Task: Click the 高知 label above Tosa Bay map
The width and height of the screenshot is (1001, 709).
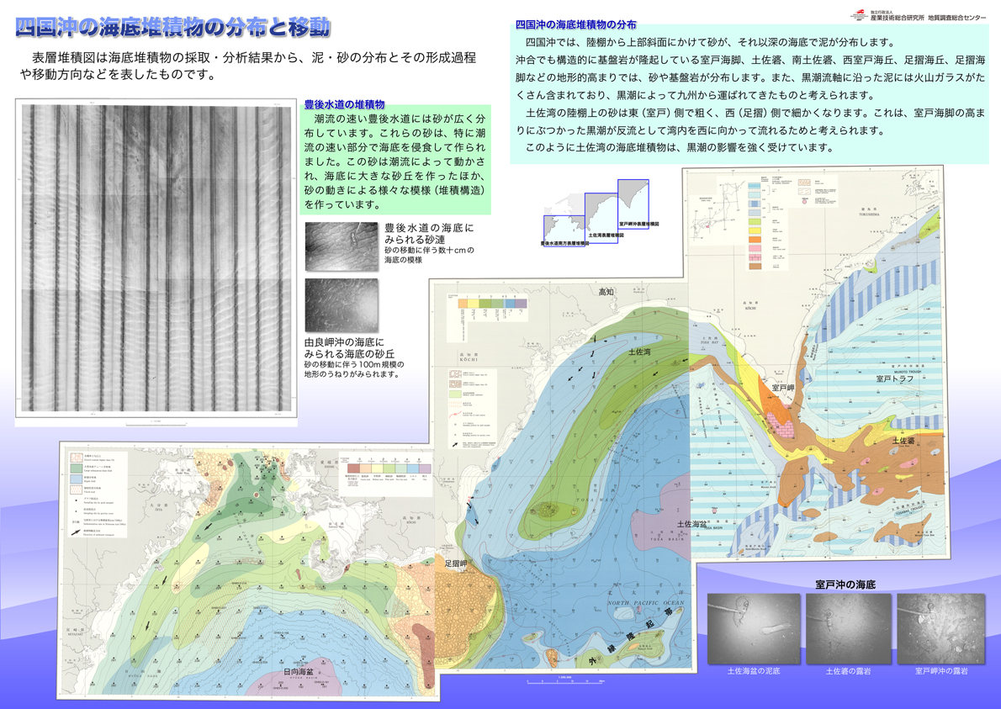Action: click(606, 292)
